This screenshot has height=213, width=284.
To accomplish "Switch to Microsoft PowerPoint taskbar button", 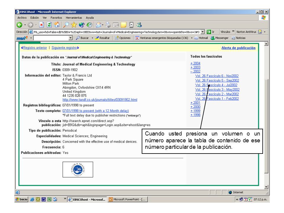I will [x=128, y=199].
